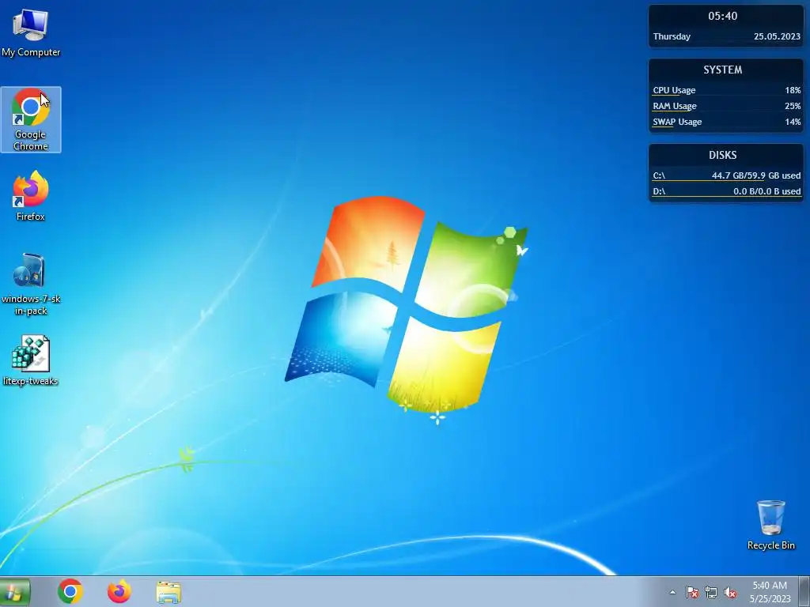Click the 0.0 B/0.0 B used text
The height and width of the screenshot is (607, 810).
tap(767, 191)
